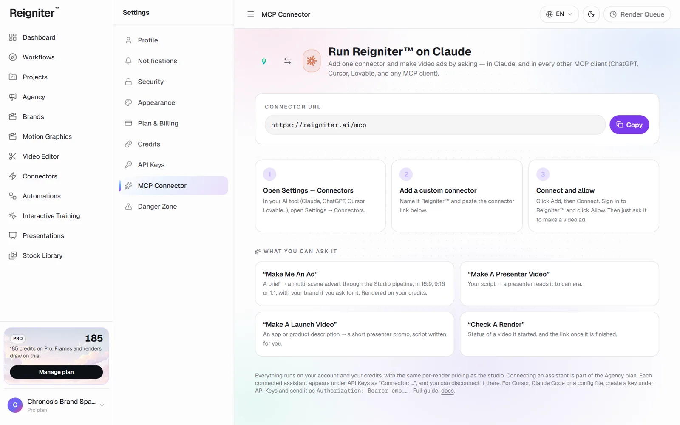Click the "Open Settings → Connectors" step card
Screen dimensions: 680x425
[320, 196]
